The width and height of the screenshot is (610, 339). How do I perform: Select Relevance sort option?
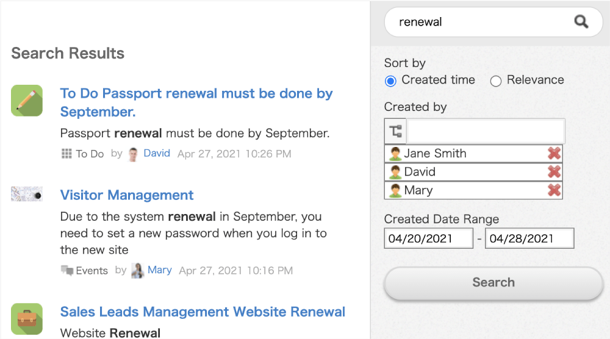tap(496, 80)
